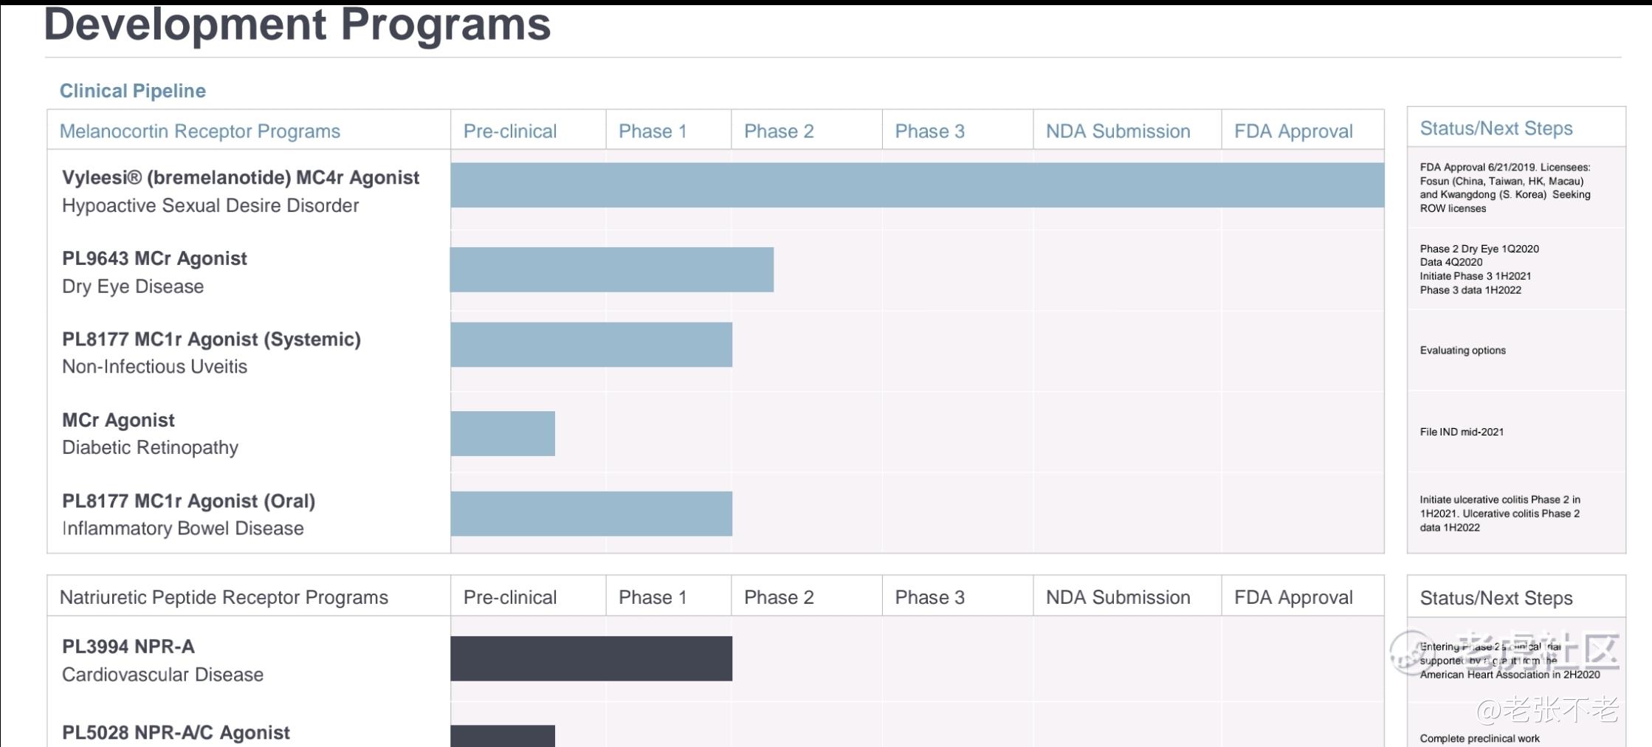Select the NDA Submission header in Melanocortin table
The width and height of the screenshot is (1652, 747).
click(1118, 131)
